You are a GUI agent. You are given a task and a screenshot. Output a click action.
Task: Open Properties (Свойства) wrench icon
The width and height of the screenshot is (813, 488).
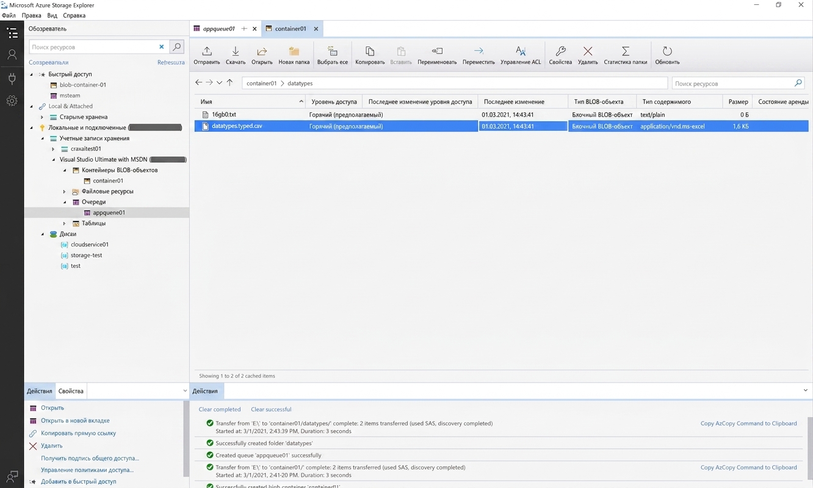tap(560, 55)
